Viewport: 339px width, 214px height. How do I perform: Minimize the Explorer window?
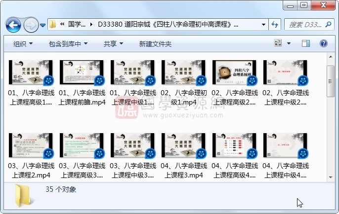coord(290,5)
